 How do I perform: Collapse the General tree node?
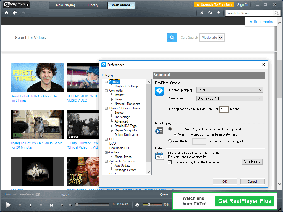pos(106,82)
